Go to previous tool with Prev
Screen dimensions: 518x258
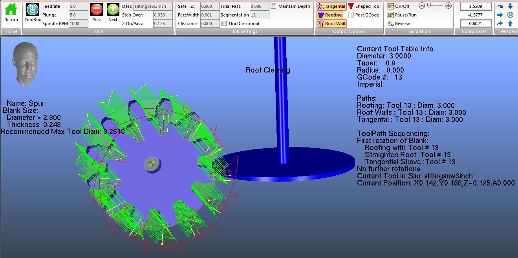click(96, 13)
